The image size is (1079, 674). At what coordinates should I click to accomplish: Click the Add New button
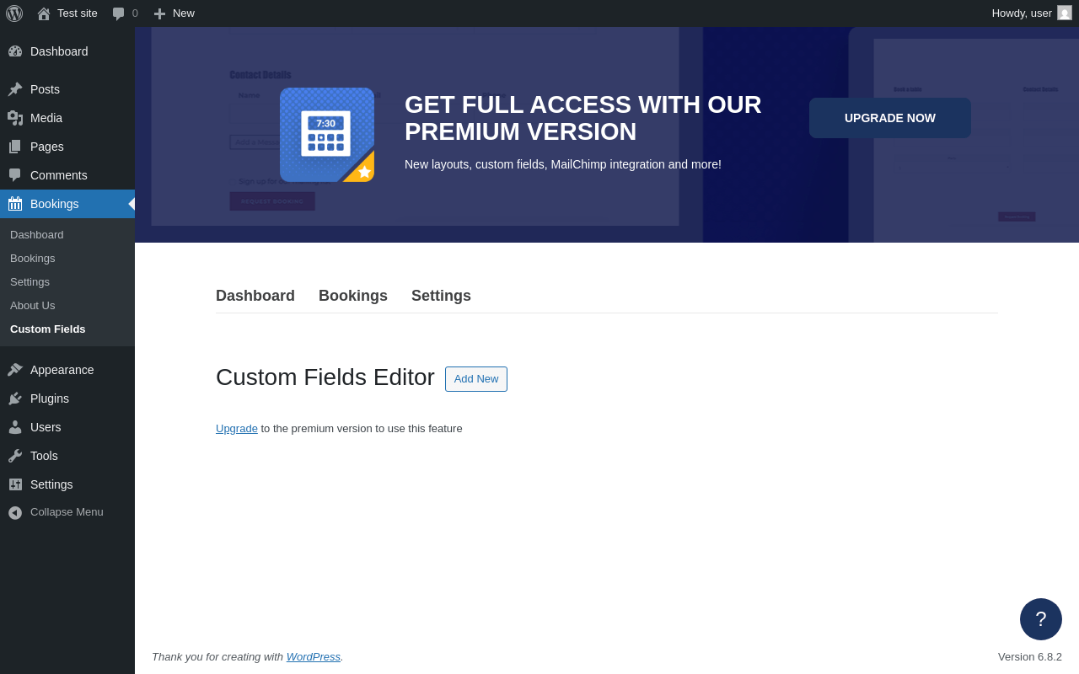[476, 379]
